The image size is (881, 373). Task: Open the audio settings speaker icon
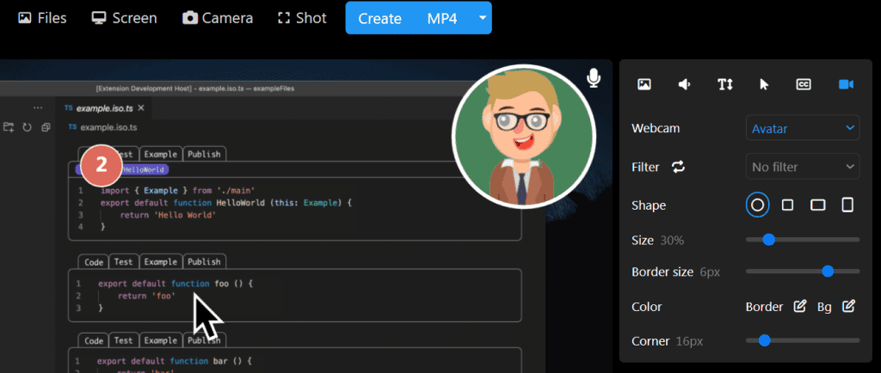[x=684, y=84]
